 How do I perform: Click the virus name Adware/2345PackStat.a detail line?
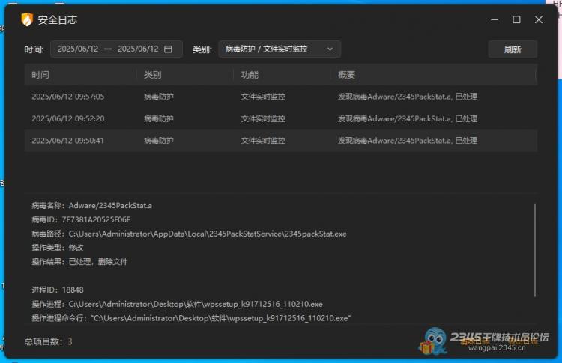click(91, 206)
